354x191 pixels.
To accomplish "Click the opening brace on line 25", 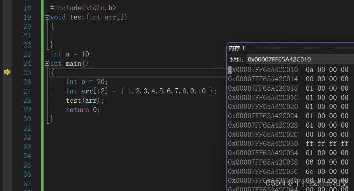I will click(53, 72).
